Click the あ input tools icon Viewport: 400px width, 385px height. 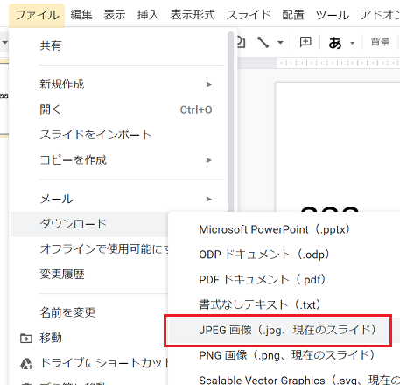(x=335, y=43)
